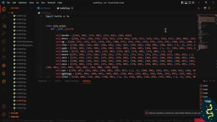Screen dimensions: 217x122
Task: Open the Manage gear icon
Action: 4,115
